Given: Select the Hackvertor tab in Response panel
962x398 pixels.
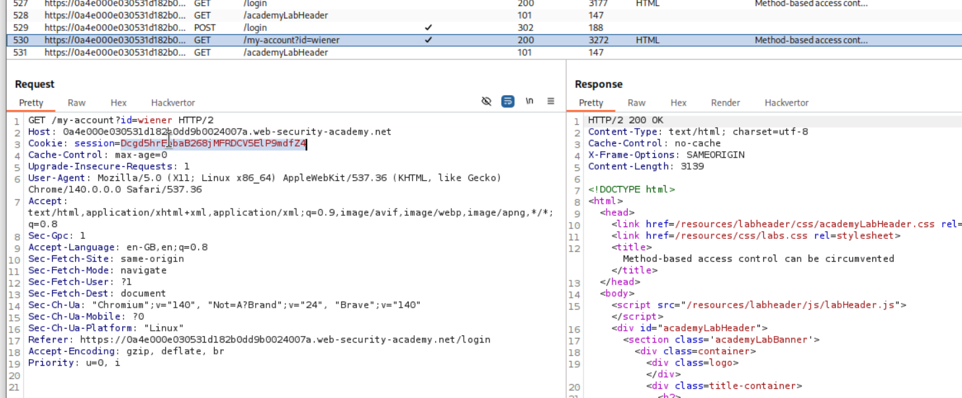Looking at the screenshot, I should [x=786, y=103].
